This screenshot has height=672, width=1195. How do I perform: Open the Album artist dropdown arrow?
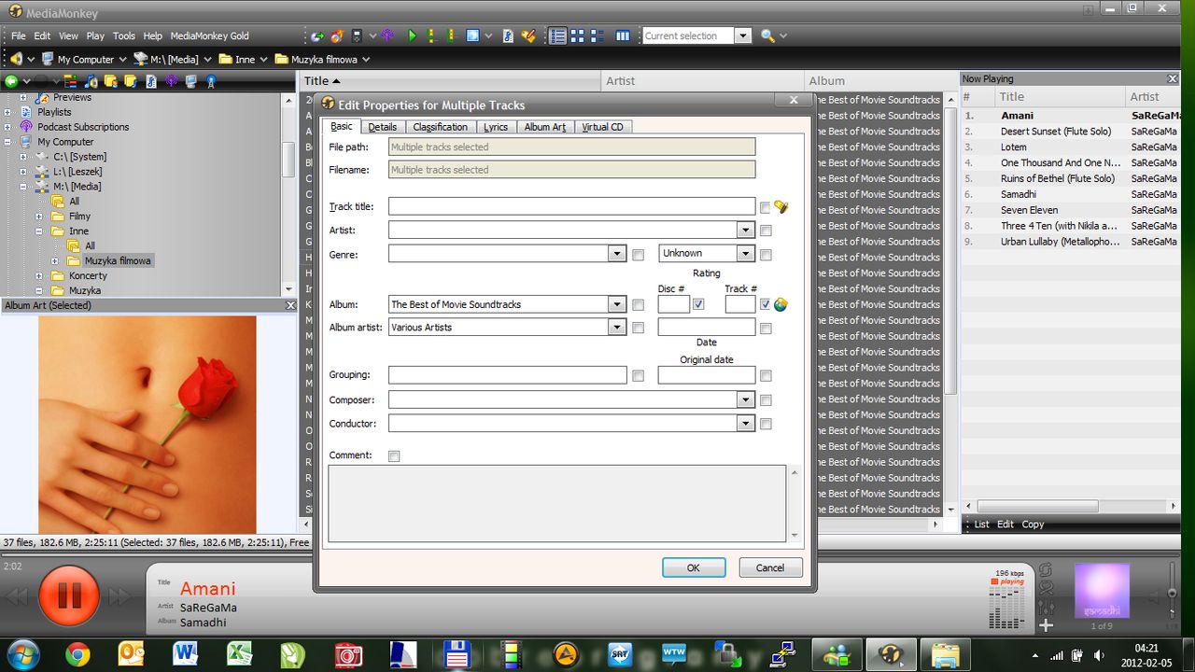tap(616, 327)
